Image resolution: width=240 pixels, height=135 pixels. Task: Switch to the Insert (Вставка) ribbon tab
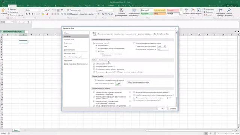(x=21, y=6)
